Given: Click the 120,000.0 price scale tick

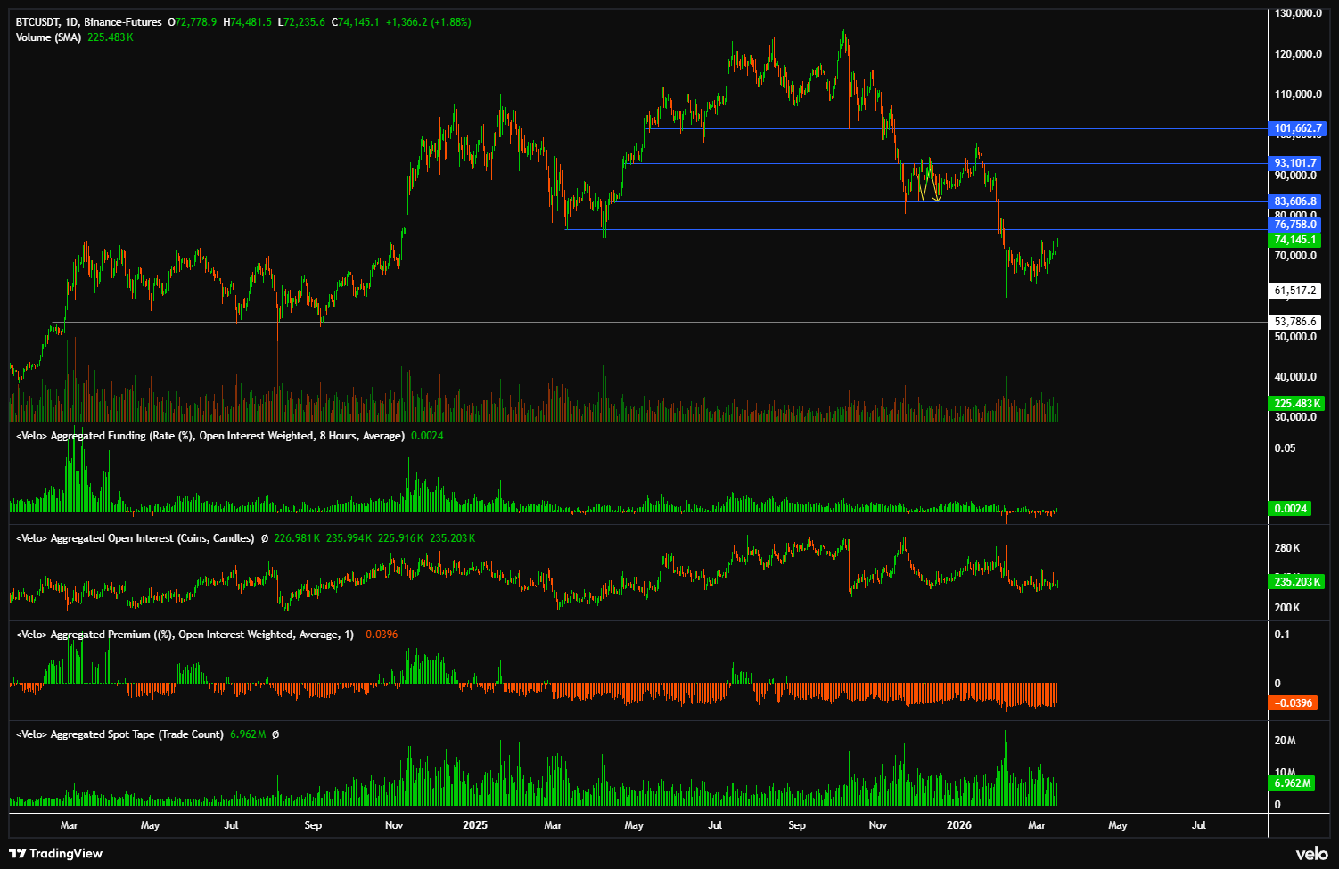Looking at the screenshot, I should tap(1298, 54).
